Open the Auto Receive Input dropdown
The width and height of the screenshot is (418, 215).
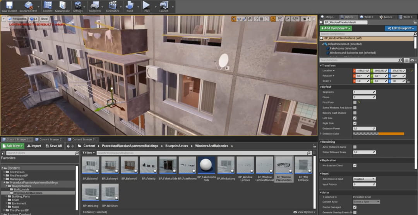coord(364,179)
